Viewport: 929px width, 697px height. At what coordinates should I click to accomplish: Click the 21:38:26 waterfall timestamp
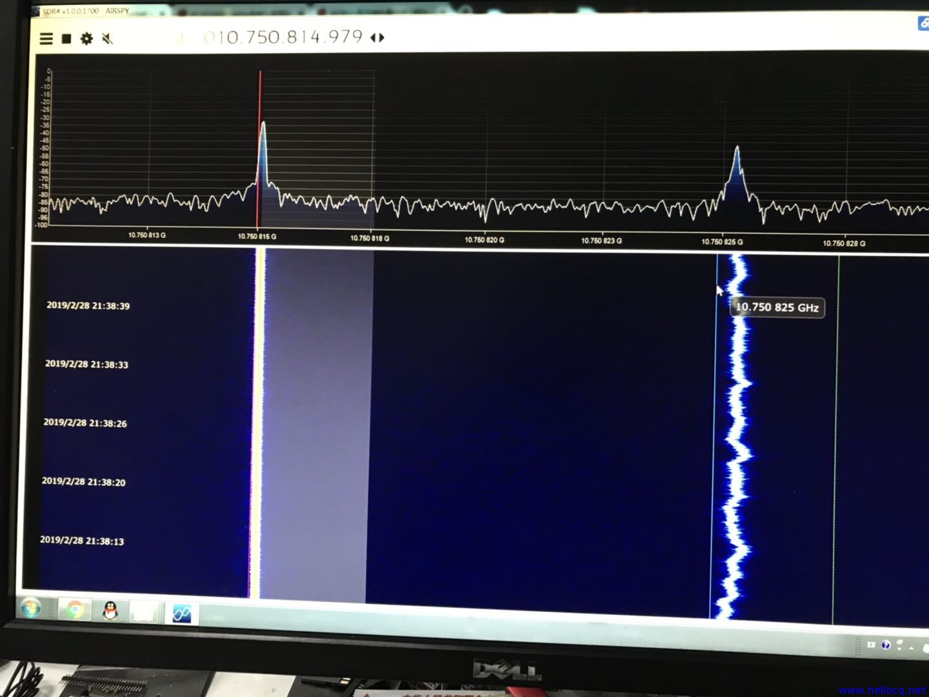click(x=85, y=423)
